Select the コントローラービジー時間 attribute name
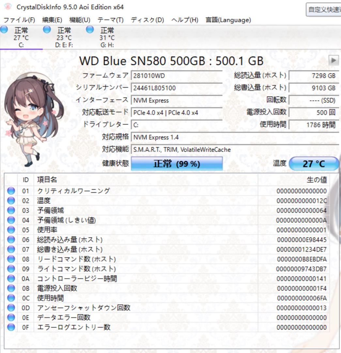 77,278
